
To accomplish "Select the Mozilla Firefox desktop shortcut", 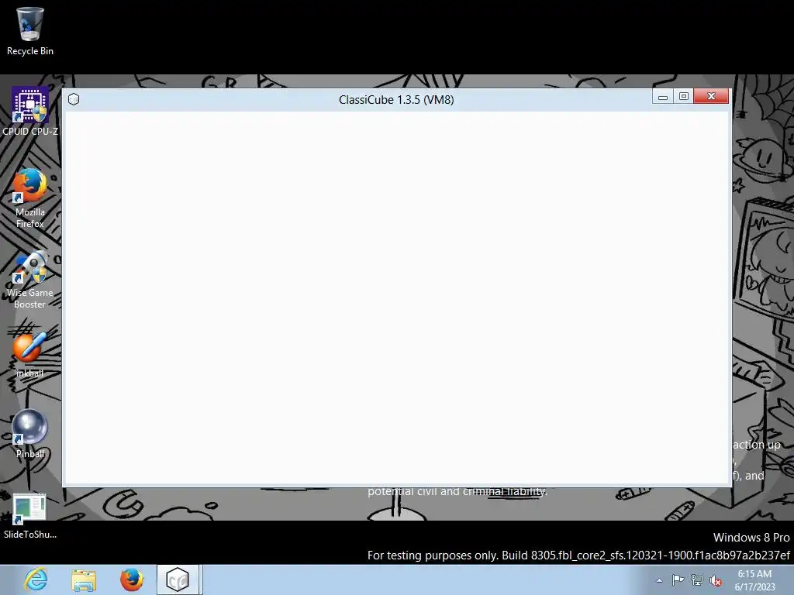I will (x=30, y=198).
